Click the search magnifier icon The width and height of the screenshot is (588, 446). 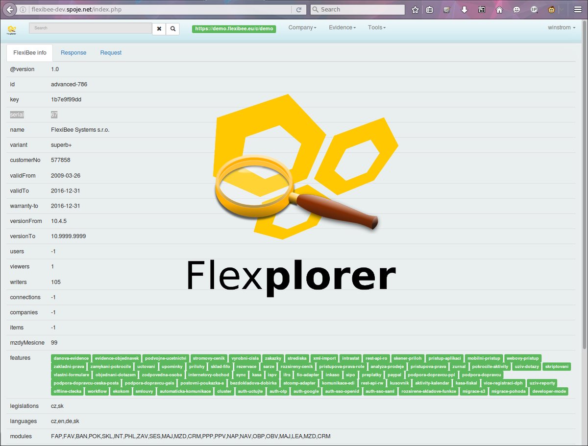(172, 29)
